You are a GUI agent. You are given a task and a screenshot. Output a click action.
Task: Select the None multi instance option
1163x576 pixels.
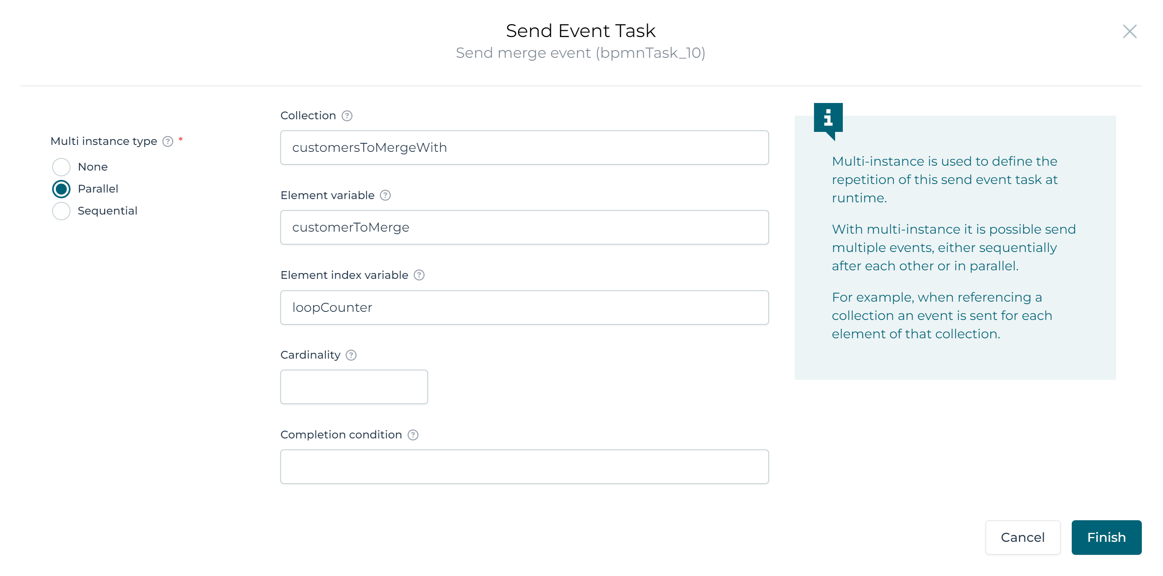(x=61, y=167)
